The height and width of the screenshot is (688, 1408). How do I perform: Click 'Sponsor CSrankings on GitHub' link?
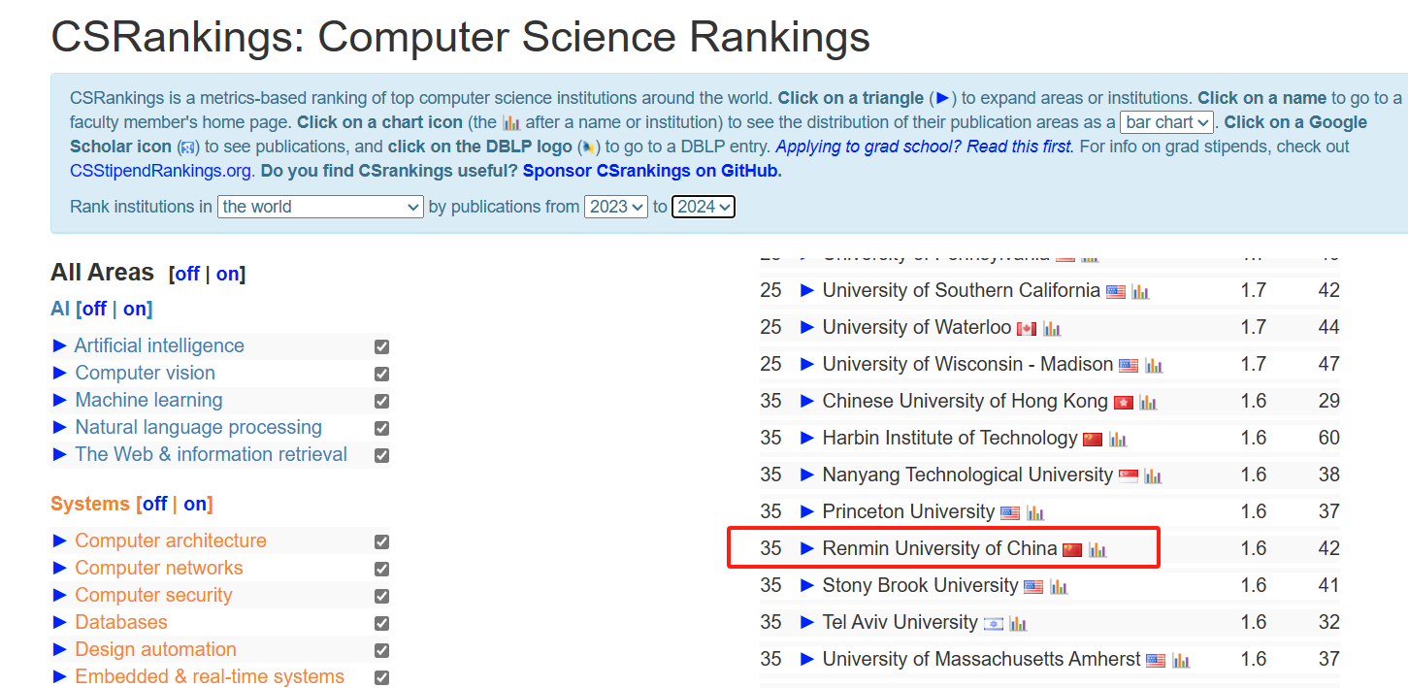point(651,171)
